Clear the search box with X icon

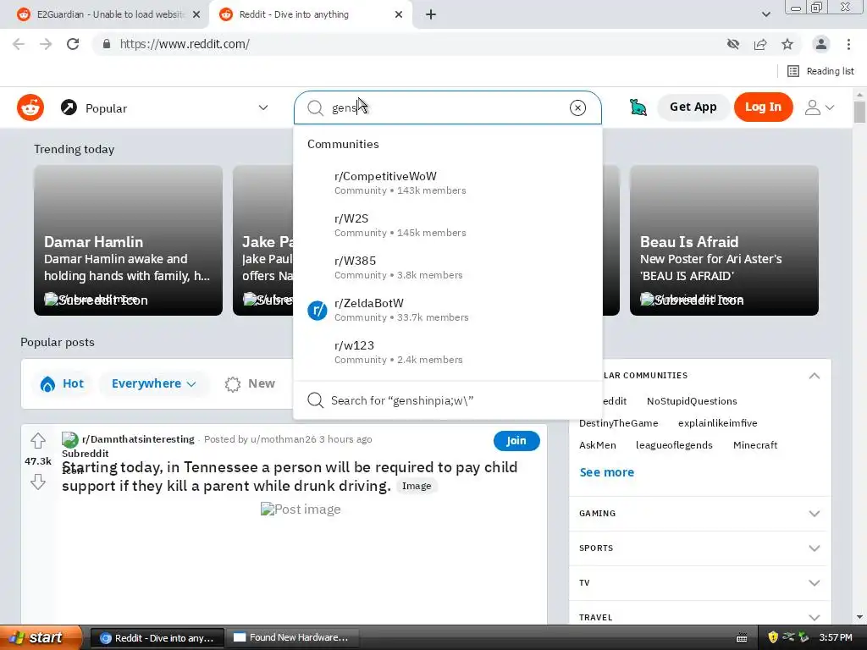tap(577, 107)
